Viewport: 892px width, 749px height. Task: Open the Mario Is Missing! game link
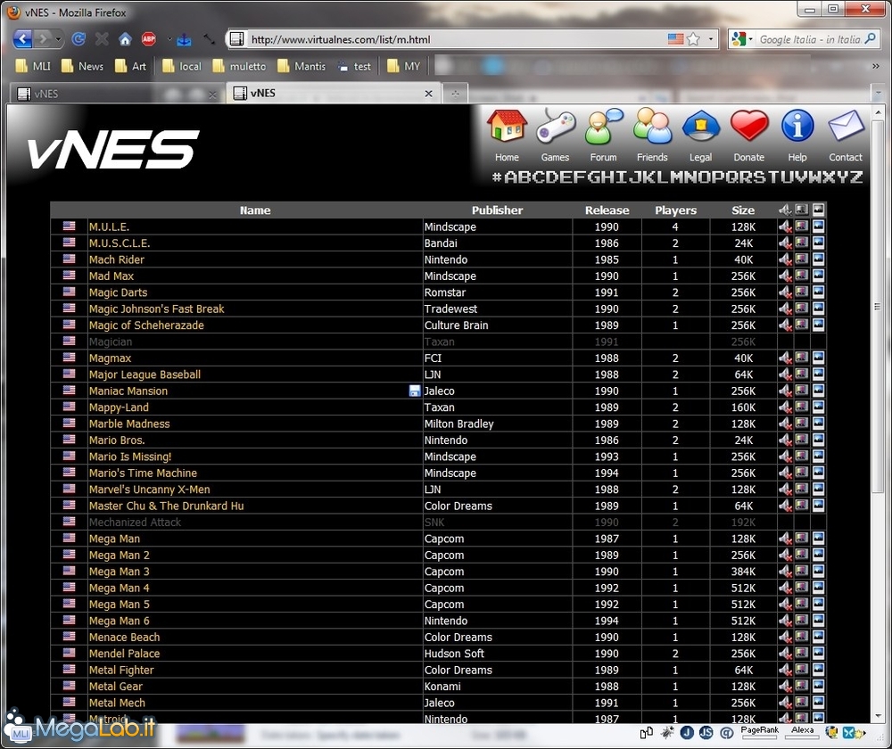[129, 457]
